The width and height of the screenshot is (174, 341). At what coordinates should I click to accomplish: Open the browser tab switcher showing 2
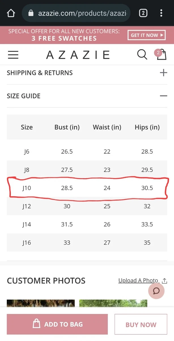coord(143,13)
